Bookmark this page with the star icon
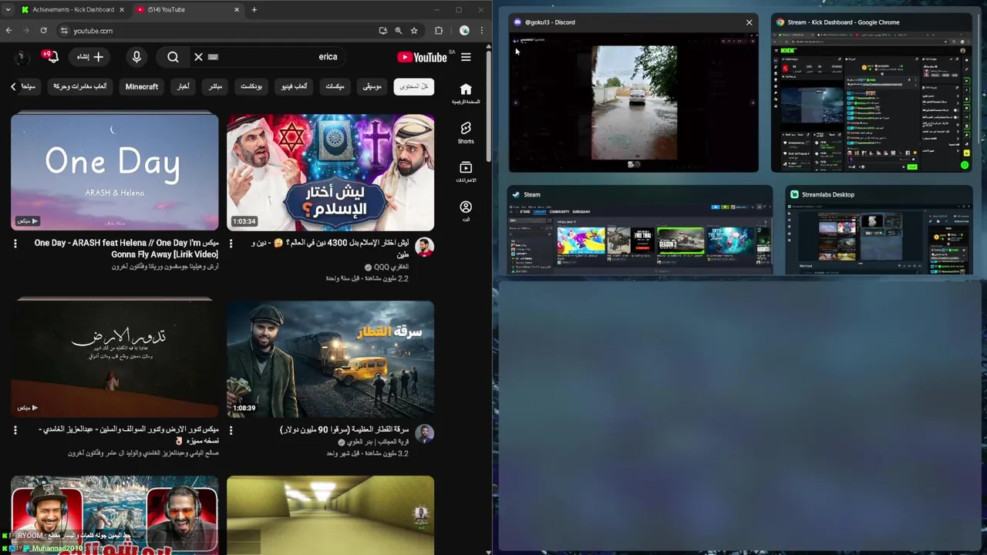 (414, 31)
